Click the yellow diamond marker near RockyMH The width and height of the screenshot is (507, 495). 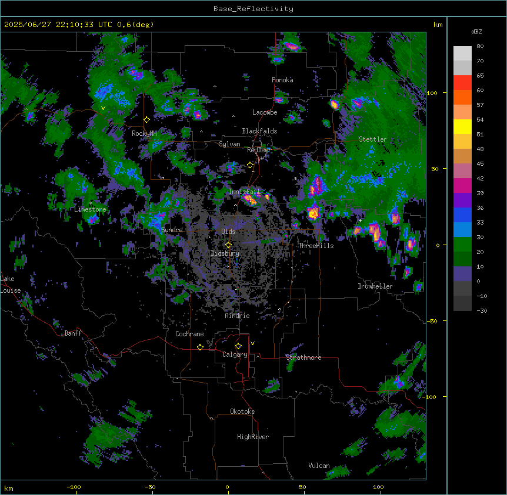tap(147, 120)
